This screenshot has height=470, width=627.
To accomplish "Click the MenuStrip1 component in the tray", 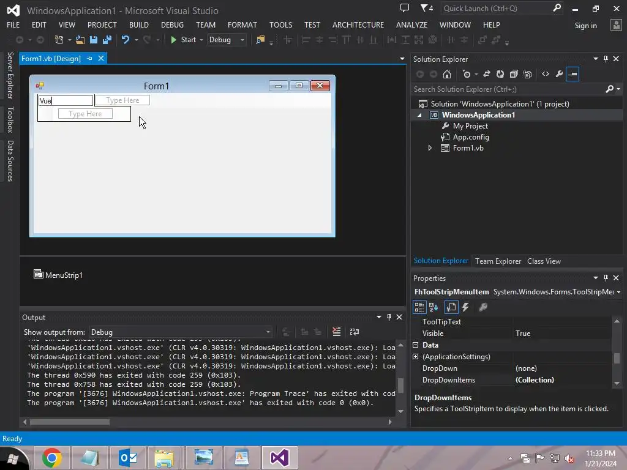I will tap(58, 275).
